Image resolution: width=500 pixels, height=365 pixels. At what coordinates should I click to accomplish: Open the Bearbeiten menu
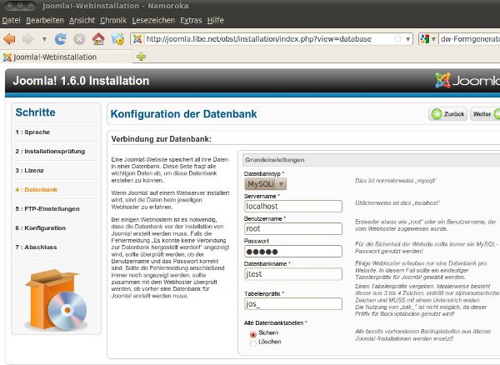point(45,20)
